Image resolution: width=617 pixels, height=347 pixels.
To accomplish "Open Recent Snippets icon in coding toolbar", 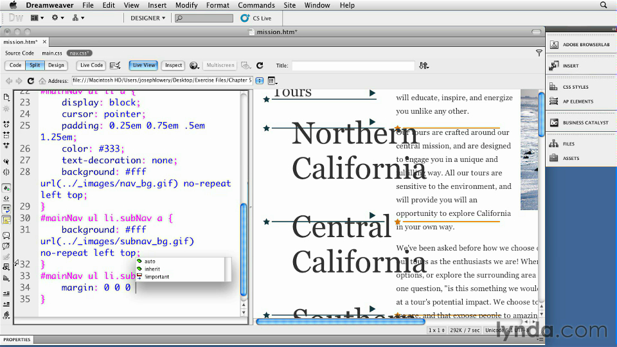I will tap(6, 267).
